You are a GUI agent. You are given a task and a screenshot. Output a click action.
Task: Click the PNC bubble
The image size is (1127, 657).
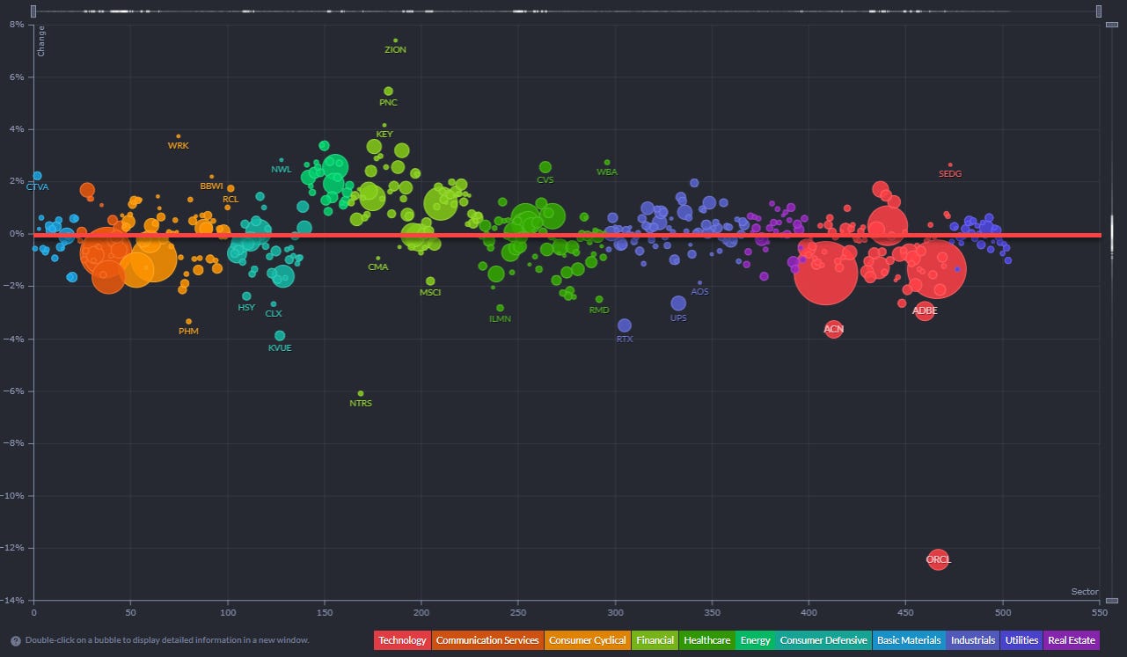388,91
